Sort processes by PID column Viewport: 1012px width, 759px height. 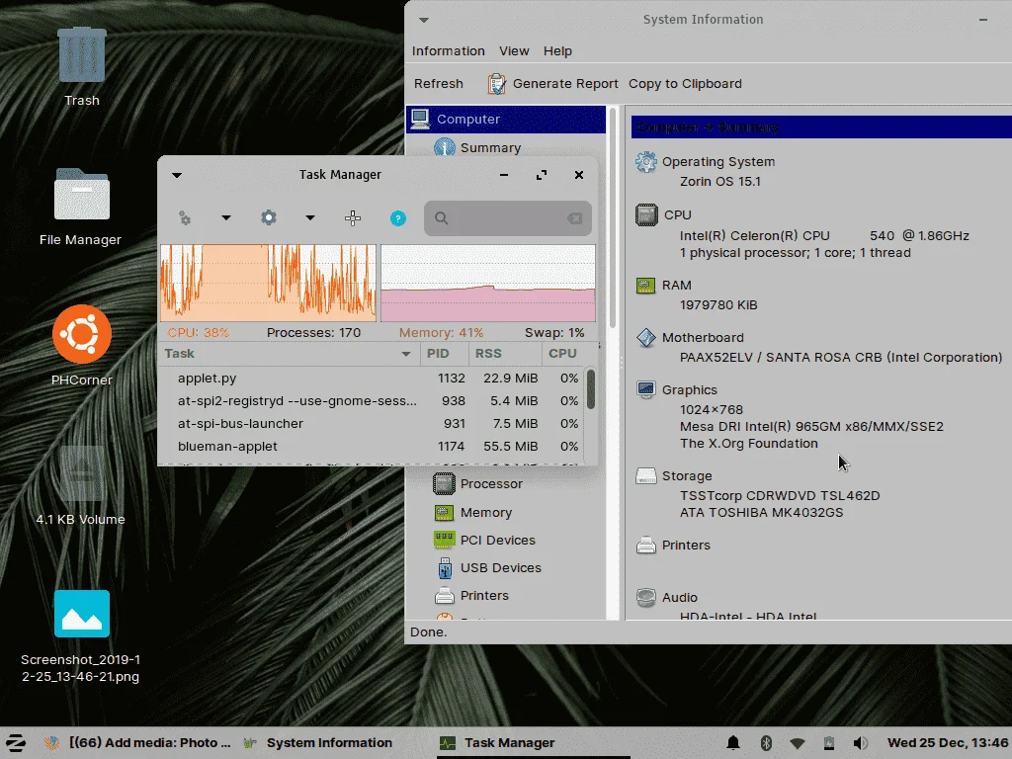click(444, 354)
